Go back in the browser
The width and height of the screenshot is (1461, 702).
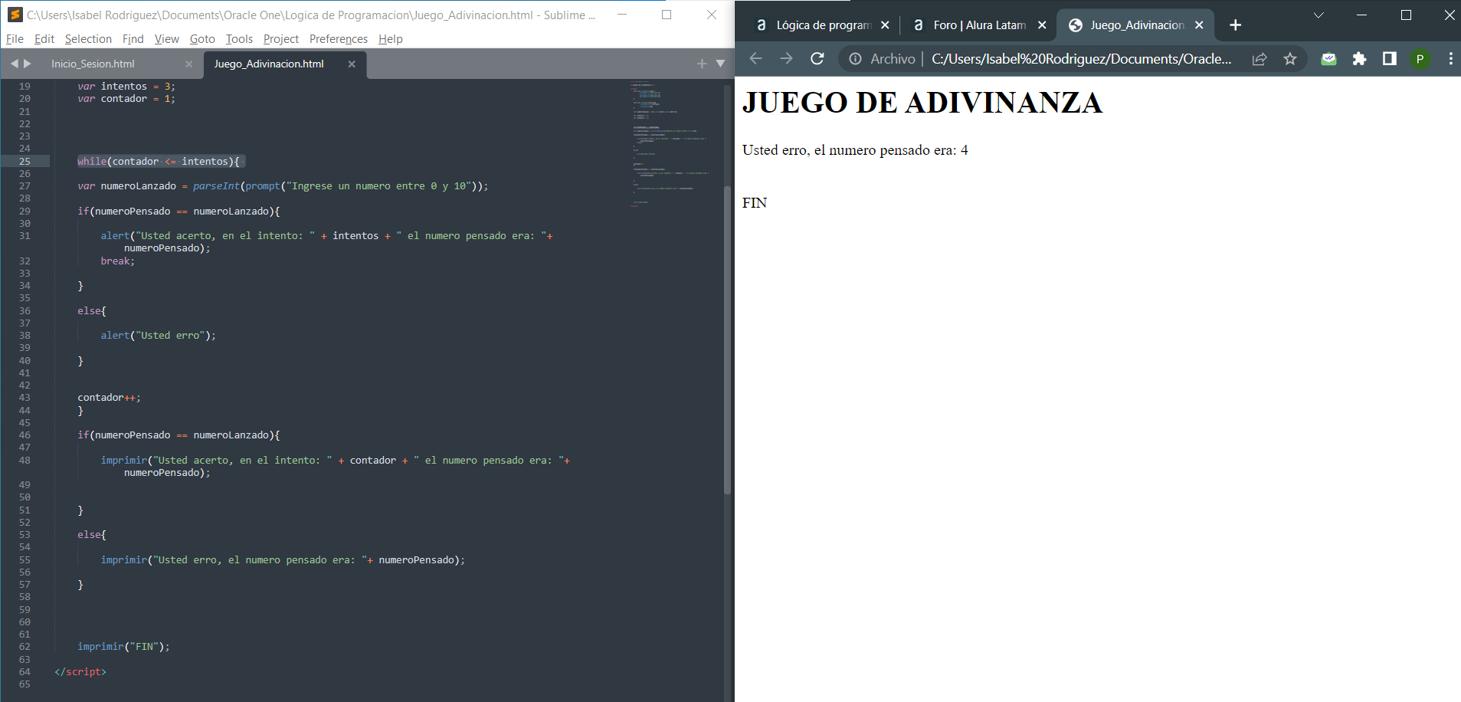pos(755,58)
